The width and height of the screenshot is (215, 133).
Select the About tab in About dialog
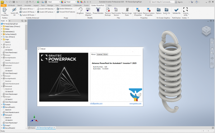[94, 54]
